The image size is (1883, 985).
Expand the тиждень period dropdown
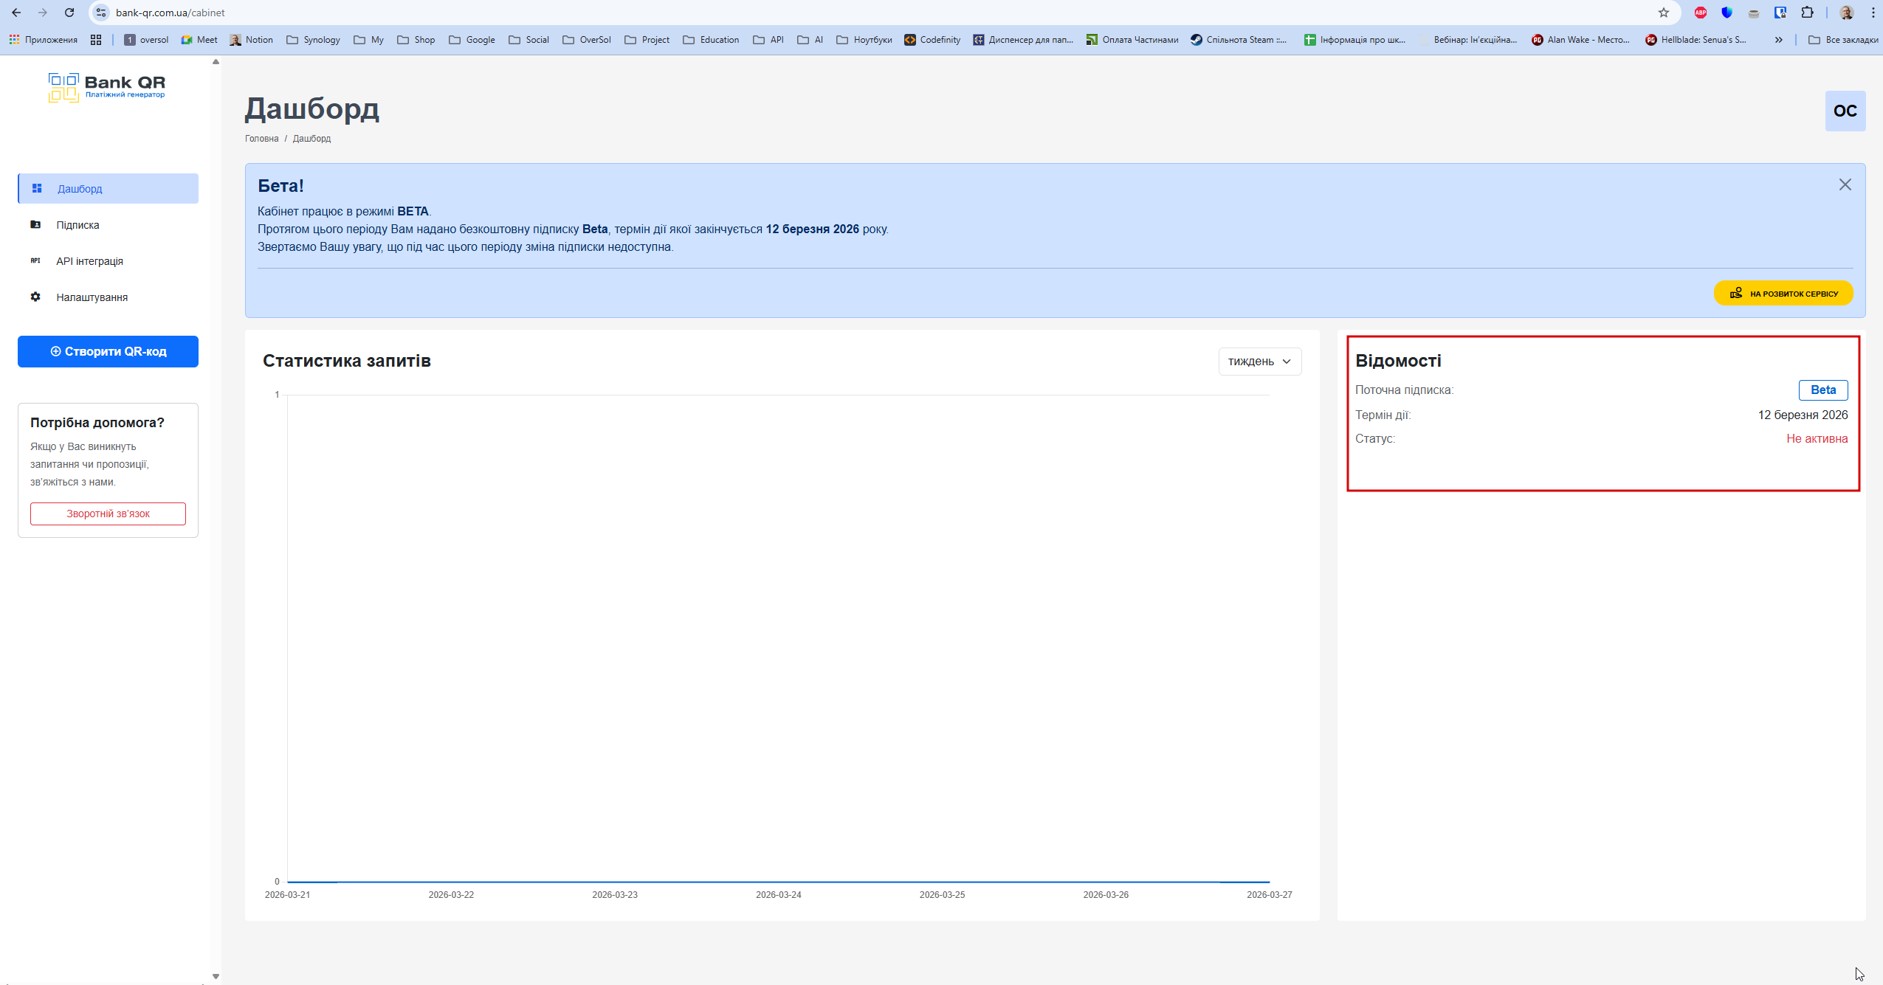(1259, 362)
